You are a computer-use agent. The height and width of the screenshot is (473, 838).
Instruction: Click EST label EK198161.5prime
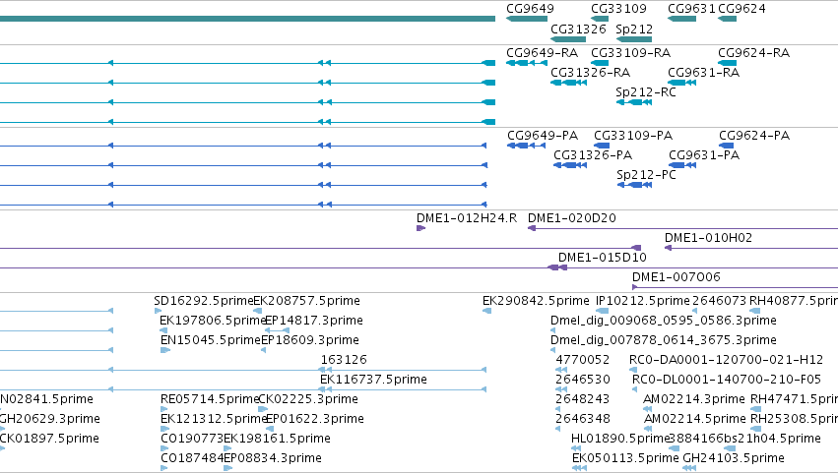tap(277, 439)
